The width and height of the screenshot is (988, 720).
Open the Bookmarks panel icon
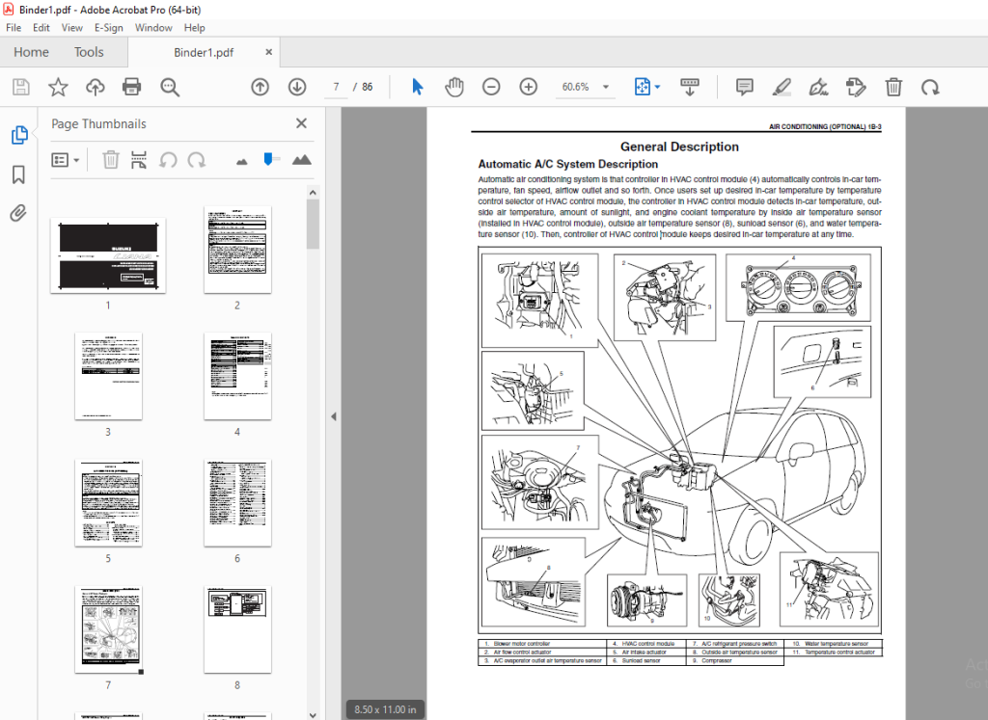pyautogui.click(x=19, y=174)
